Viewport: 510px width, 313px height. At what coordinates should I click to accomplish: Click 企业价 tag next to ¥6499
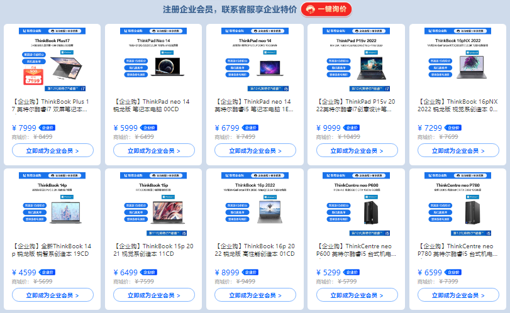(148, 272)
